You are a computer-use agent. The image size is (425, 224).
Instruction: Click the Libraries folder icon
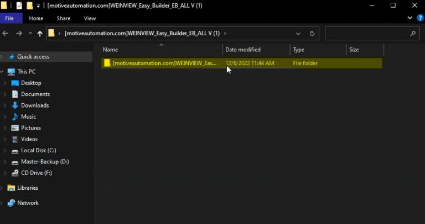click(11, 188)
